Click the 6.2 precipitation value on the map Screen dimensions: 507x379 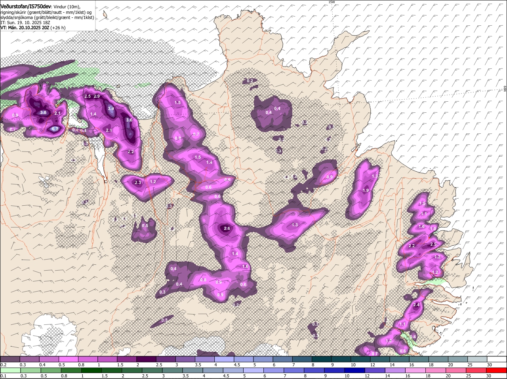[x=55, y=129]
